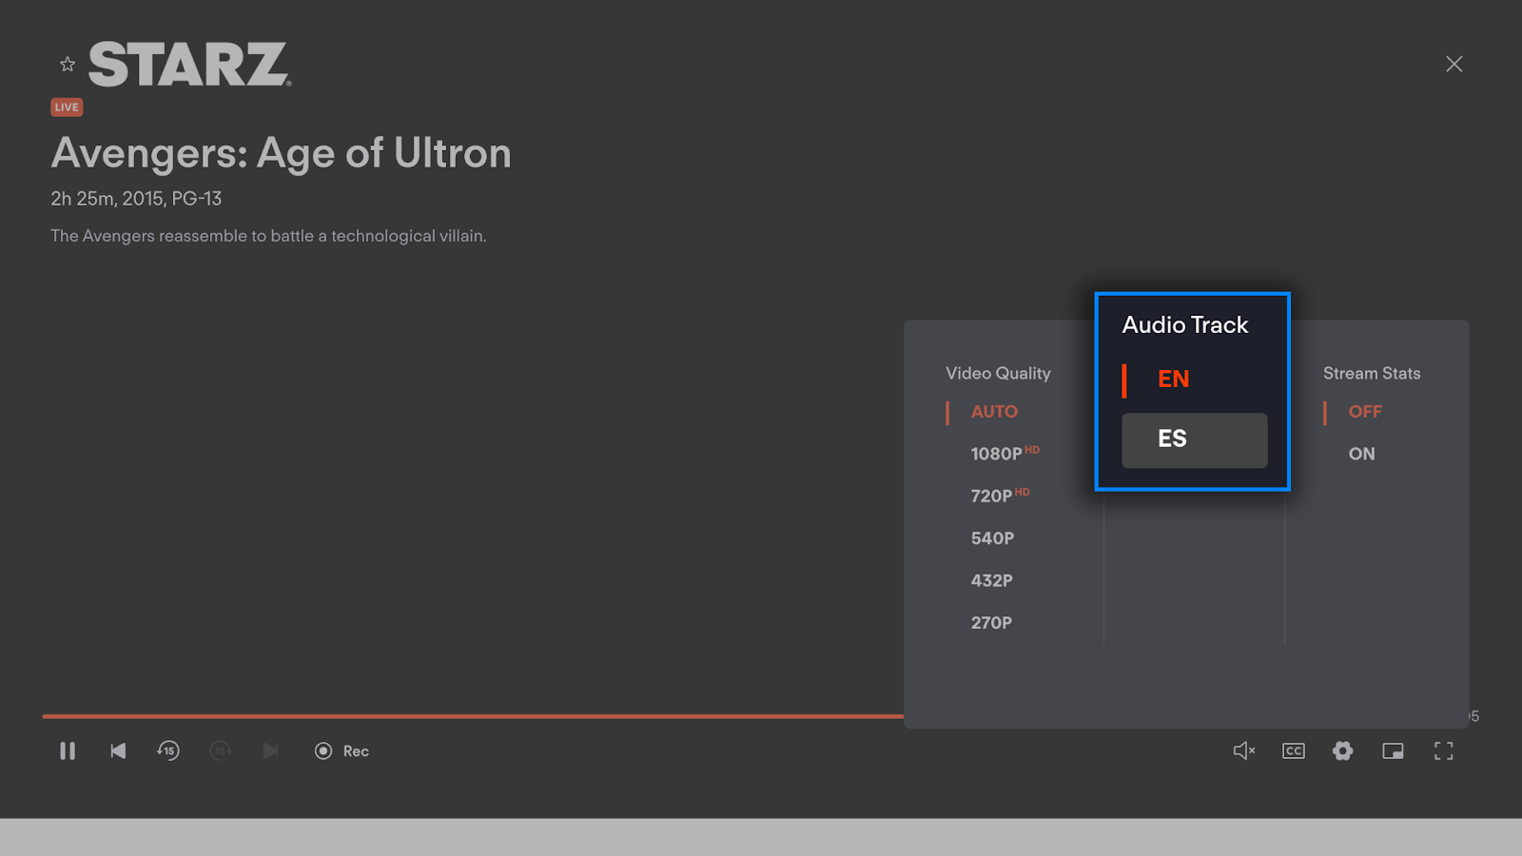Toggle closed captions with CC icon

coord(1294,751)
